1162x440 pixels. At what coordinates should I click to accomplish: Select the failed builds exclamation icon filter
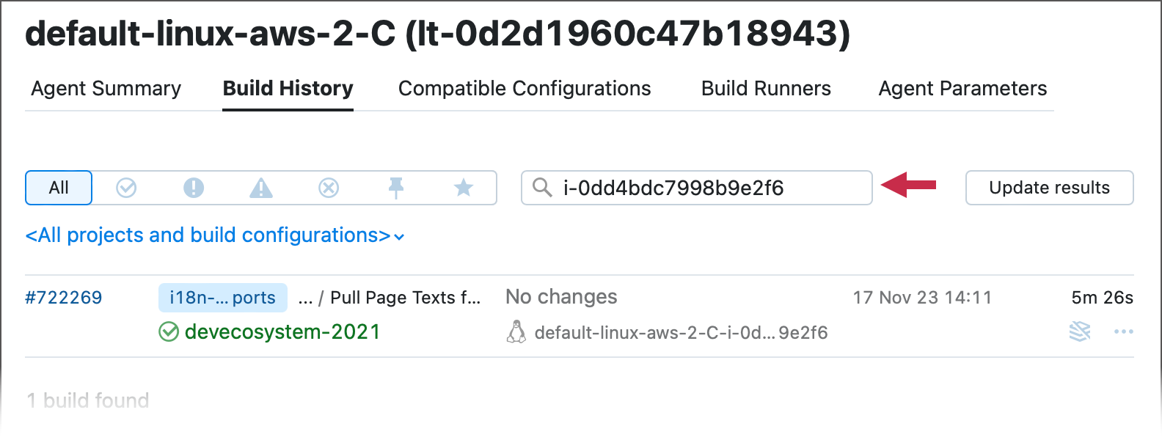(194, 188)
